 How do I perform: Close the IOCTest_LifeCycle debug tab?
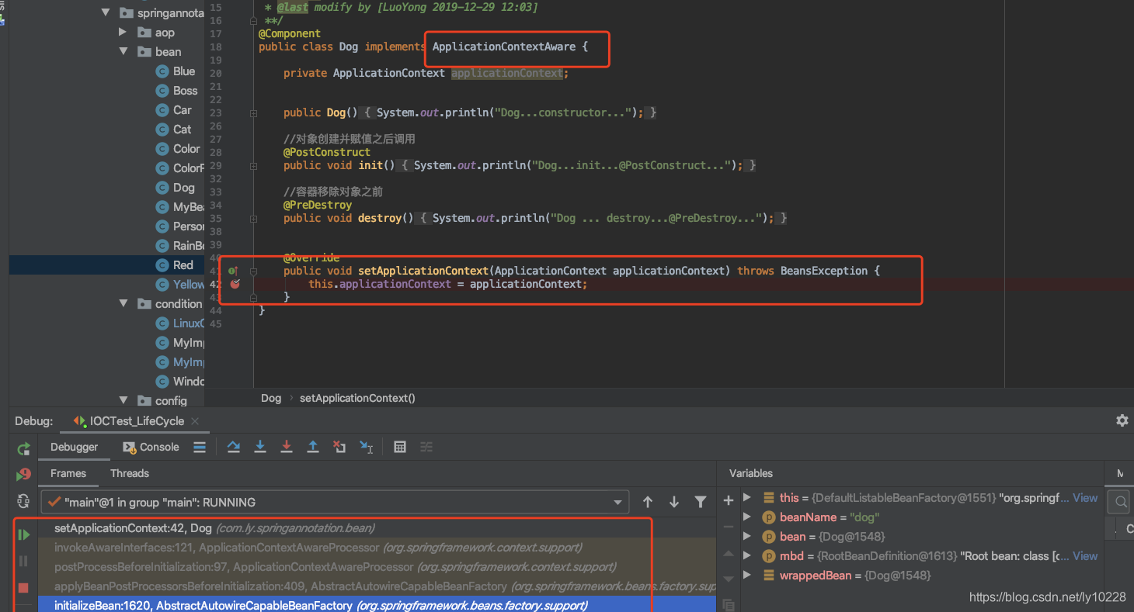point(195,421)
